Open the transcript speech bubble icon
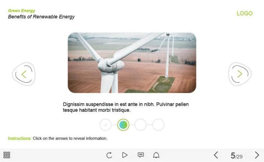 click(141, 155)
